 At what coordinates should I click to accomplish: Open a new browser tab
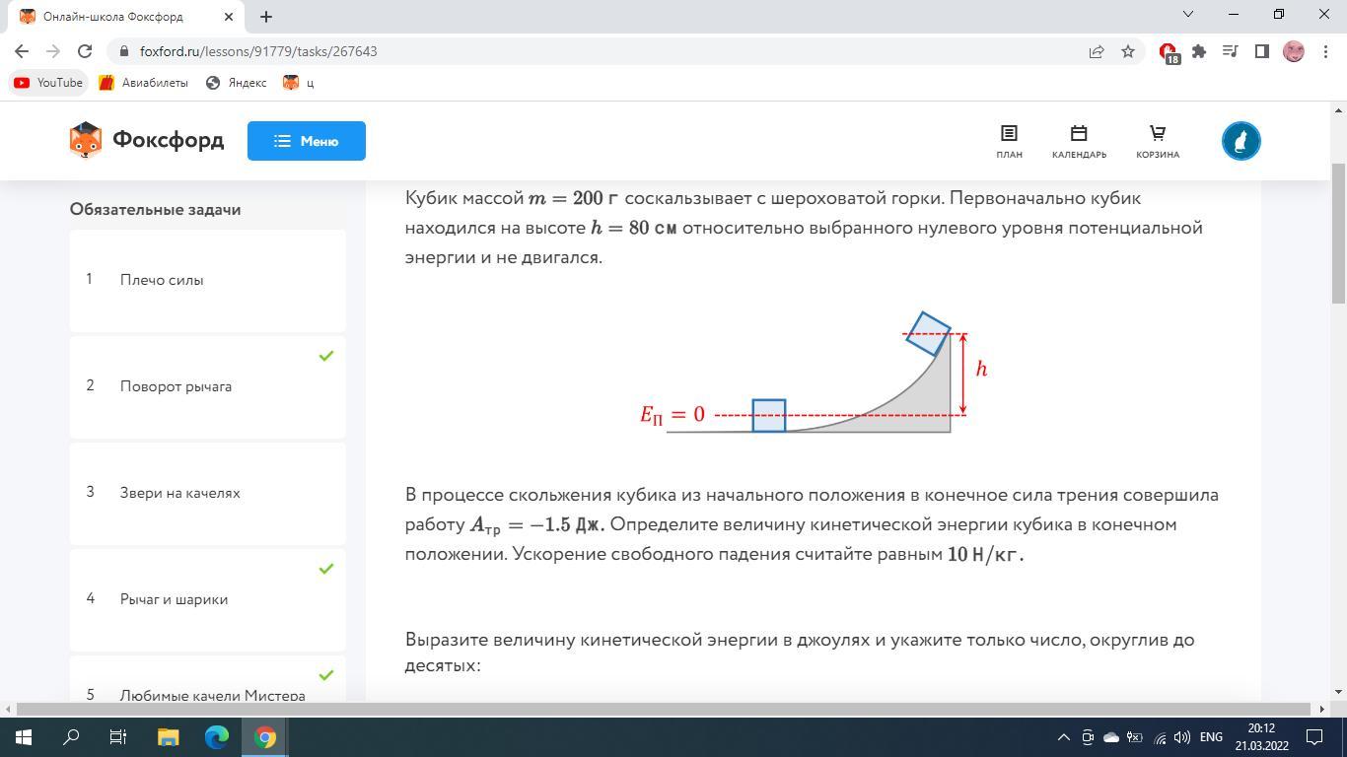[266, 16]
